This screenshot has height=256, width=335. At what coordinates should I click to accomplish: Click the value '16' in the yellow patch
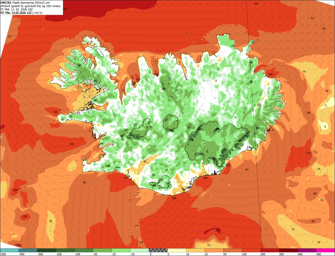(x=51, y=221)
